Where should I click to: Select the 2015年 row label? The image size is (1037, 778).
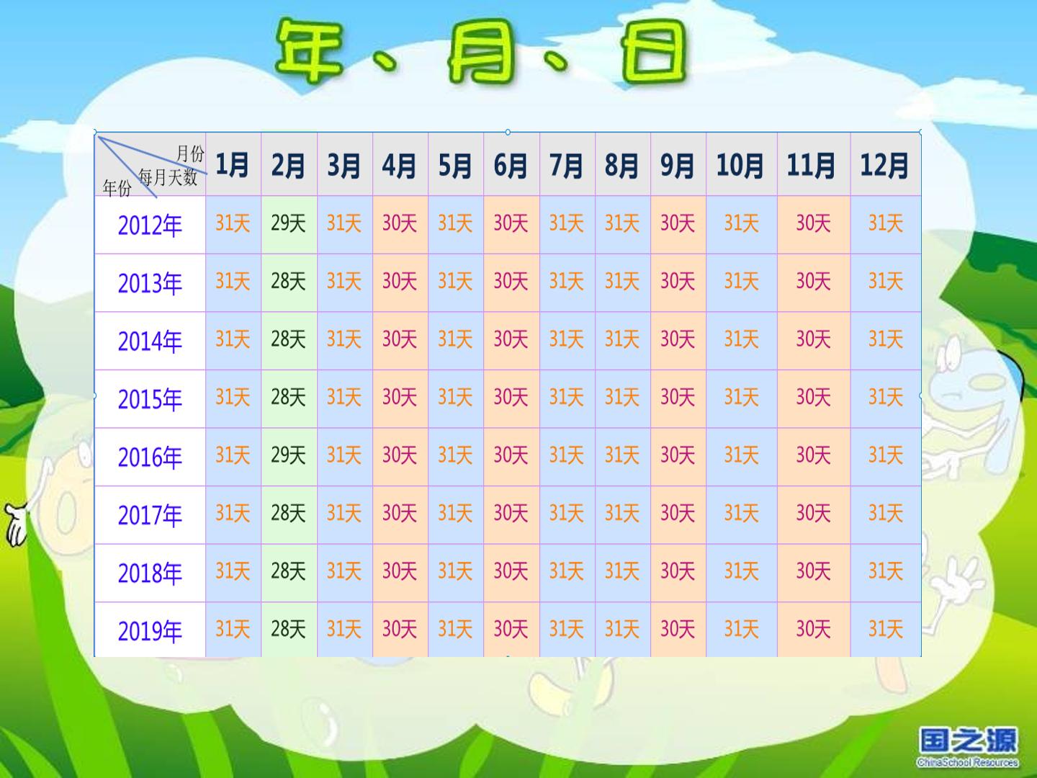tap(150, 399)
